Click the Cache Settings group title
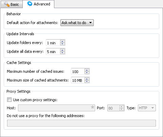This screenshot has width=163, height=137. (19, 63)
